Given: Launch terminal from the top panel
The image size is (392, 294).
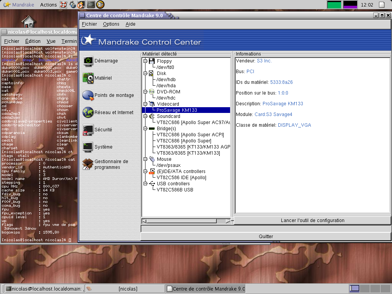Looking at the screenshot, I should point(91,5).
